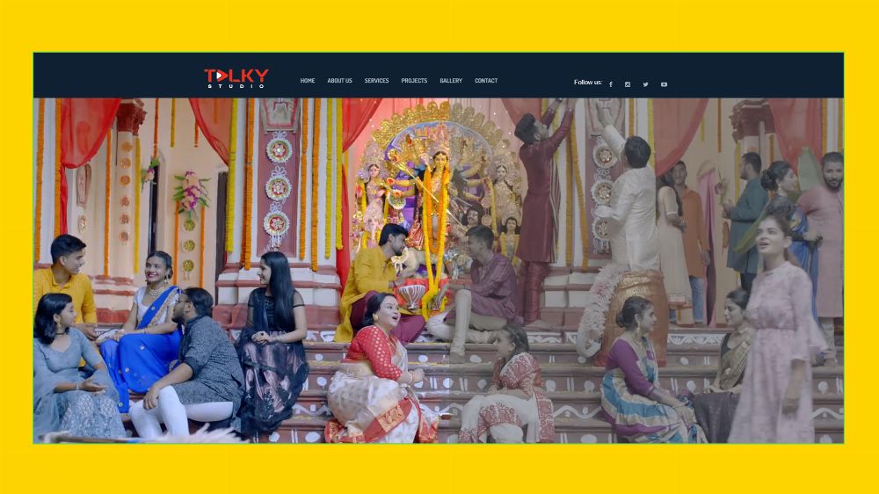Go to the Contact page
This screenshot has width=879, height=494.
[x=486, y=81]
